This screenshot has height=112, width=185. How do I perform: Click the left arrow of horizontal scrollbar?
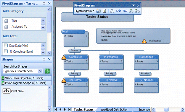[x=154, y=109]
